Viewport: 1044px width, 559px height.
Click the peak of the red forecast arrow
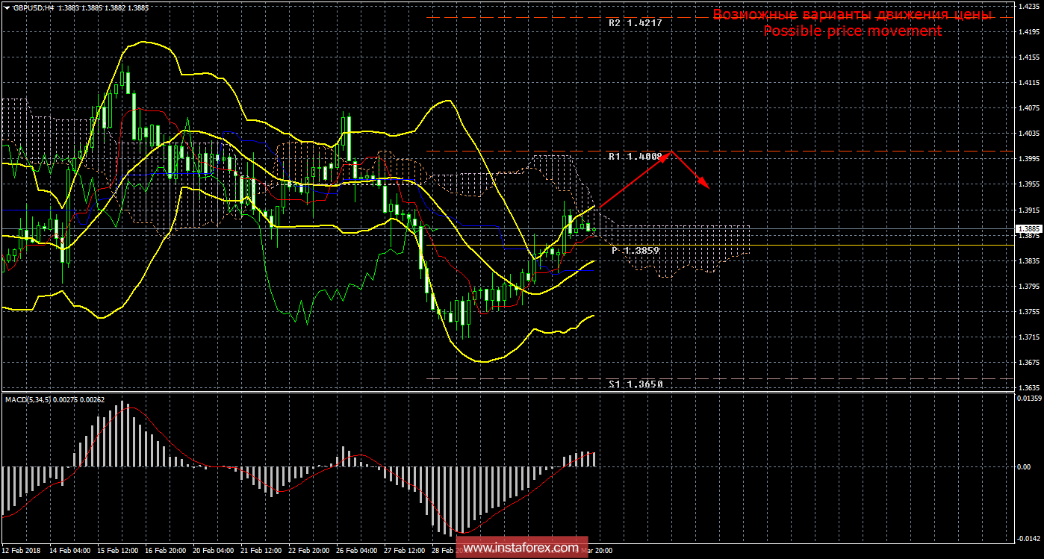click(x=672, y=152)
